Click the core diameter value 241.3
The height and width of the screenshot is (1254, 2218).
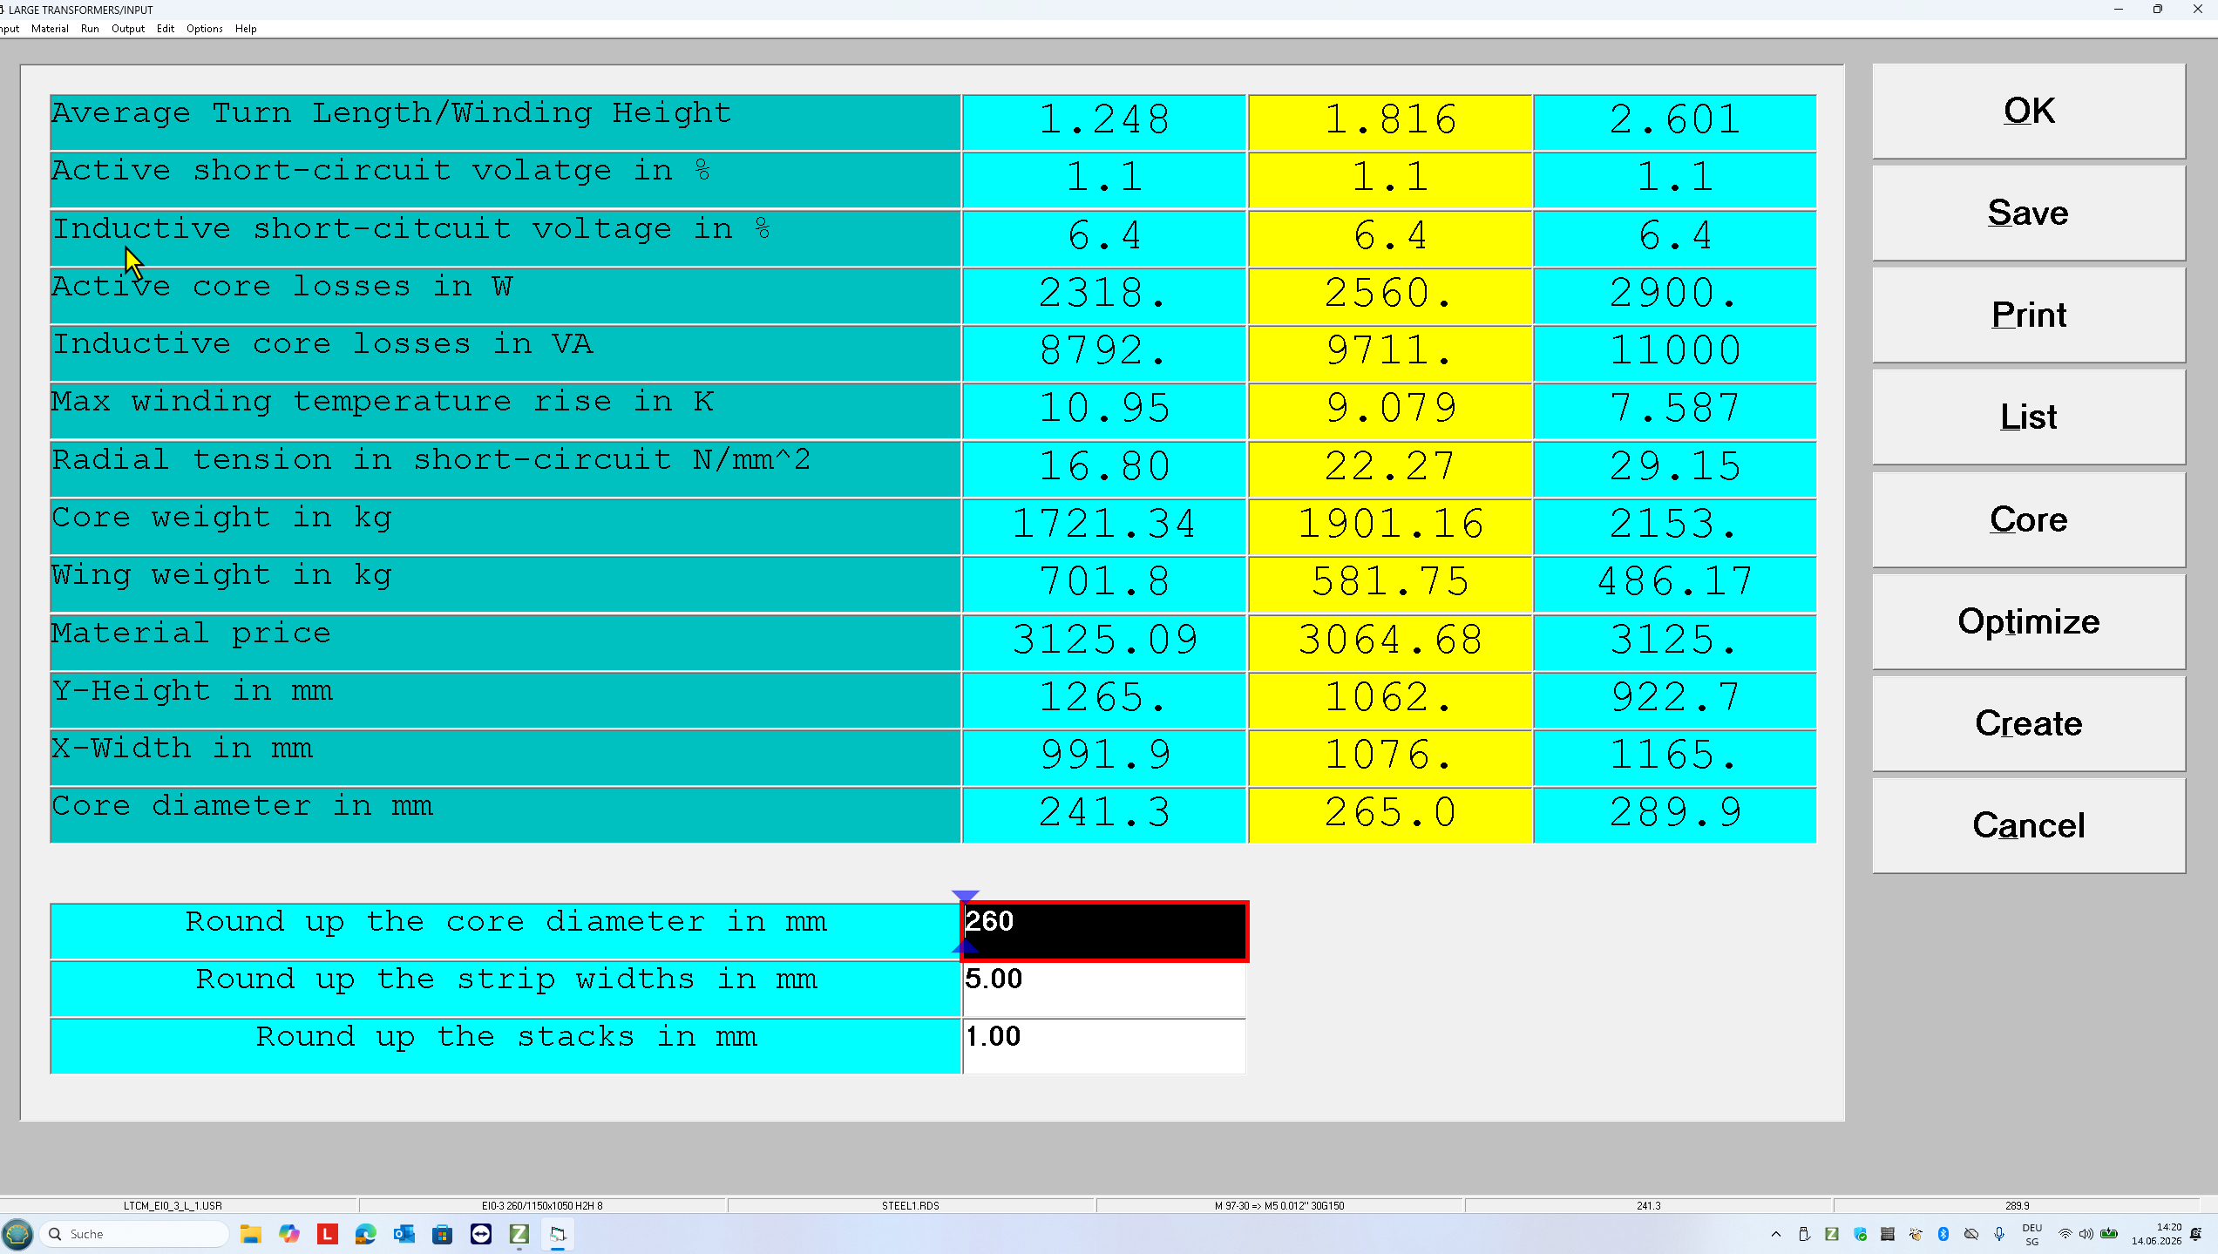(1104, 814)
